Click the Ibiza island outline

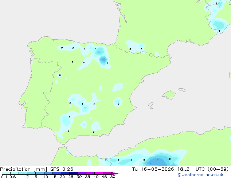pyautogui.click(x=151, y=105)
